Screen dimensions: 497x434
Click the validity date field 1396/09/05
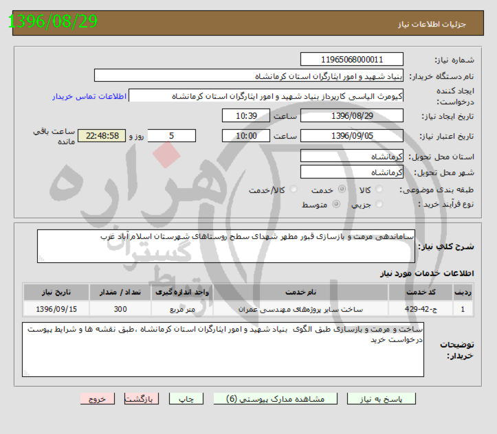351,136
